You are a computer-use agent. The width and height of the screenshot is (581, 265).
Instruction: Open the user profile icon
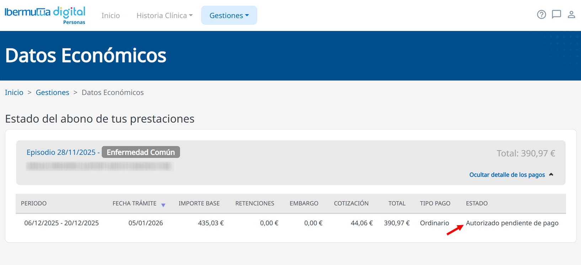[571, 15]
